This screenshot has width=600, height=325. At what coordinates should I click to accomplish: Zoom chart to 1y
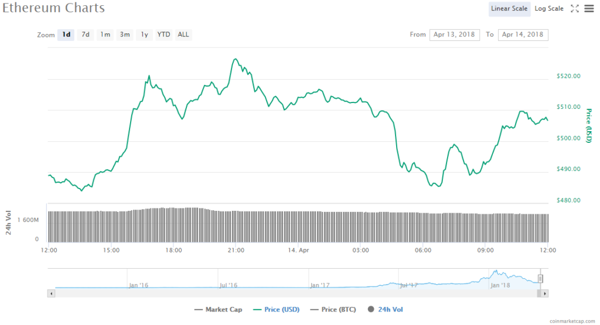click(144, 35)
